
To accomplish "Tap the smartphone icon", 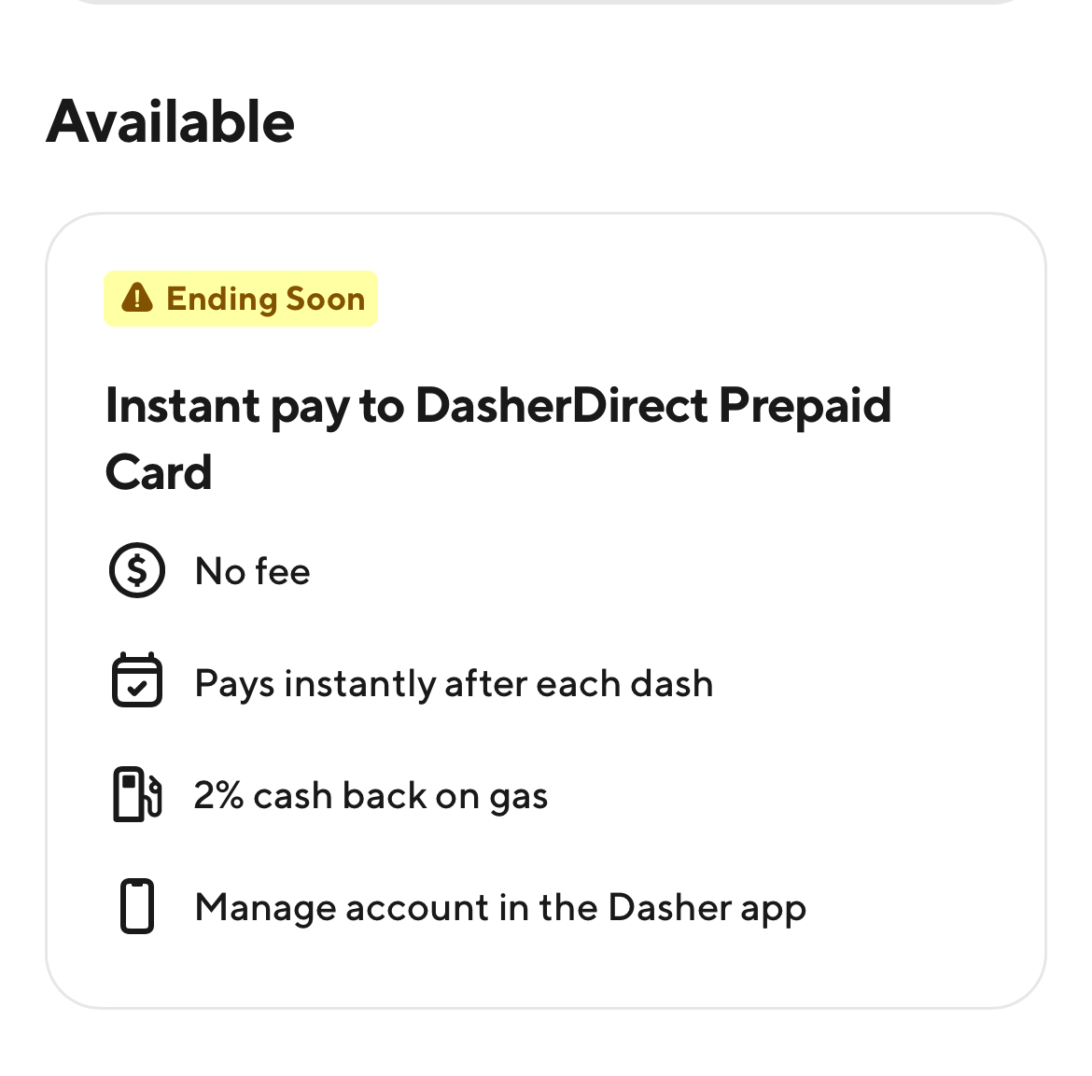I will (x=137, y=906).
